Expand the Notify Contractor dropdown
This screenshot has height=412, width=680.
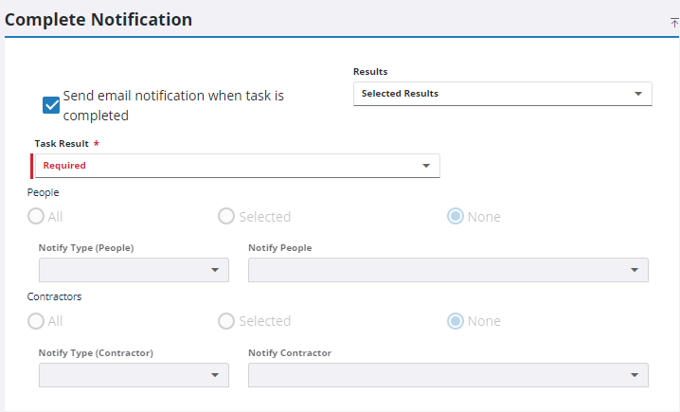point(448,375)
